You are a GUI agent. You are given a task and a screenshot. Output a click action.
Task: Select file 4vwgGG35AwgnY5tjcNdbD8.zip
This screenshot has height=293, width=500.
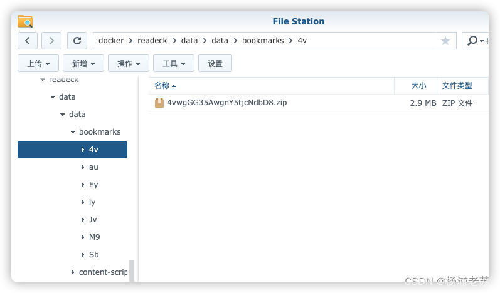coord(226,103)
